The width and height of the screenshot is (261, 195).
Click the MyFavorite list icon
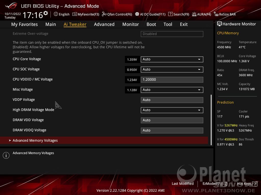pos(75,14)
